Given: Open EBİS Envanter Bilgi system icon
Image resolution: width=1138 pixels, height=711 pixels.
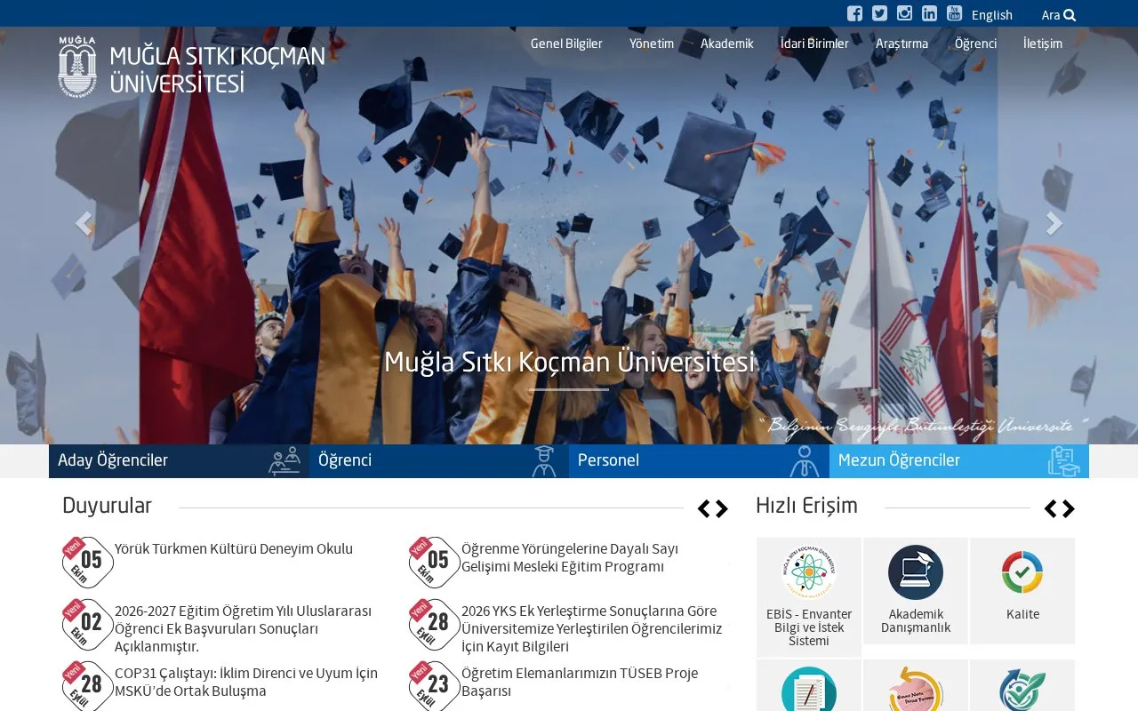Looking at the screenshot, I should click(x=809, y=572).
